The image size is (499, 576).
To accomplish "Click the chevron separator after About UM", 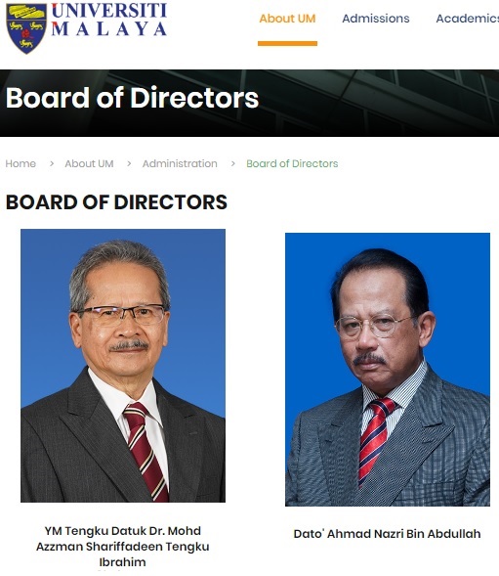I will click(129, 163).
